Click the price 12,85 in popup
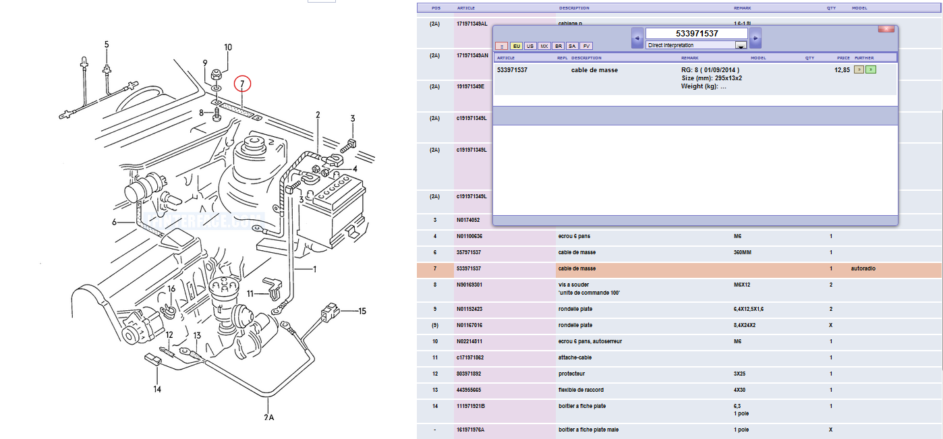Screen dimensions: 943x439 tap(842, 70)
